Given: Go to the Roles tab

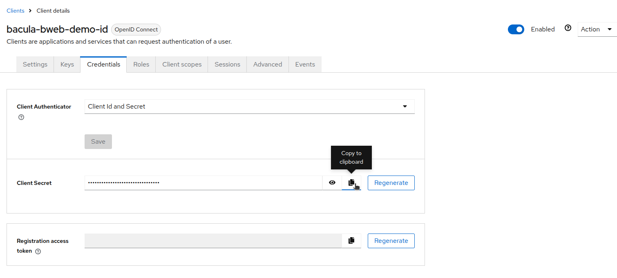Looking at the screenshot, I should 141,64.
